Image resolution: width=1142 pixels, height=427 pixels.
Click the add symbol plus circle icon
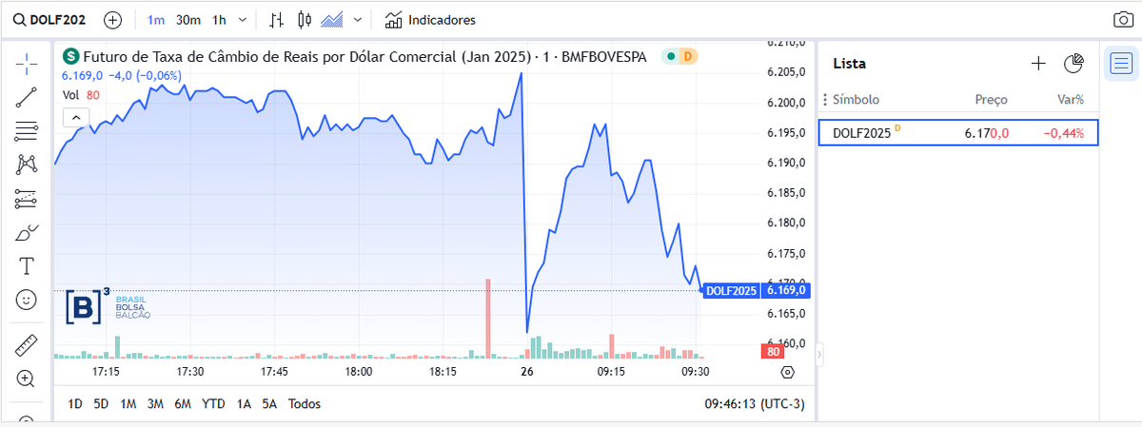112,19
